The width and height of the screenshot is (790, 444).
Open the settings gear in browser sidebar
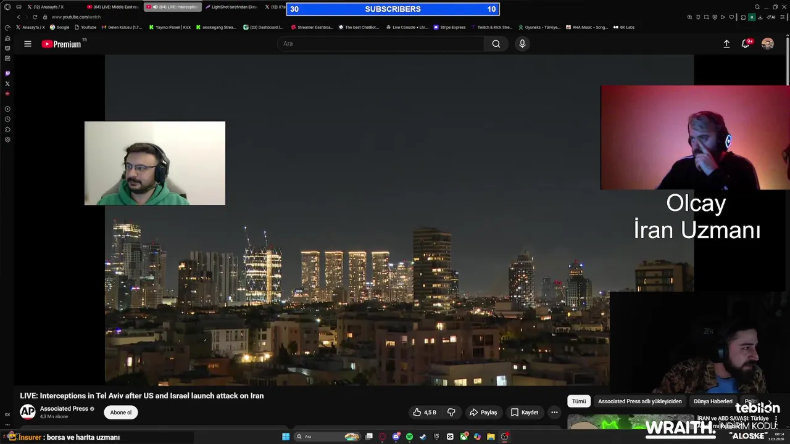pos(7,139)
